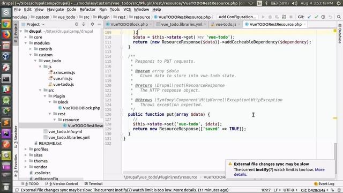
Task: Open Project panel settings gear
Action: point(92,24)
